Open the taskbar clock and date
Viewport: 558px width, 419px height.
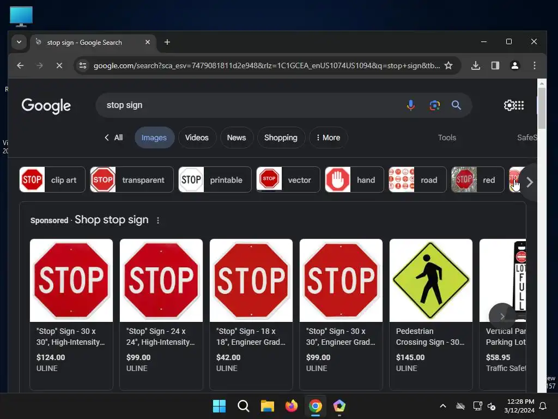coord(519,406)
